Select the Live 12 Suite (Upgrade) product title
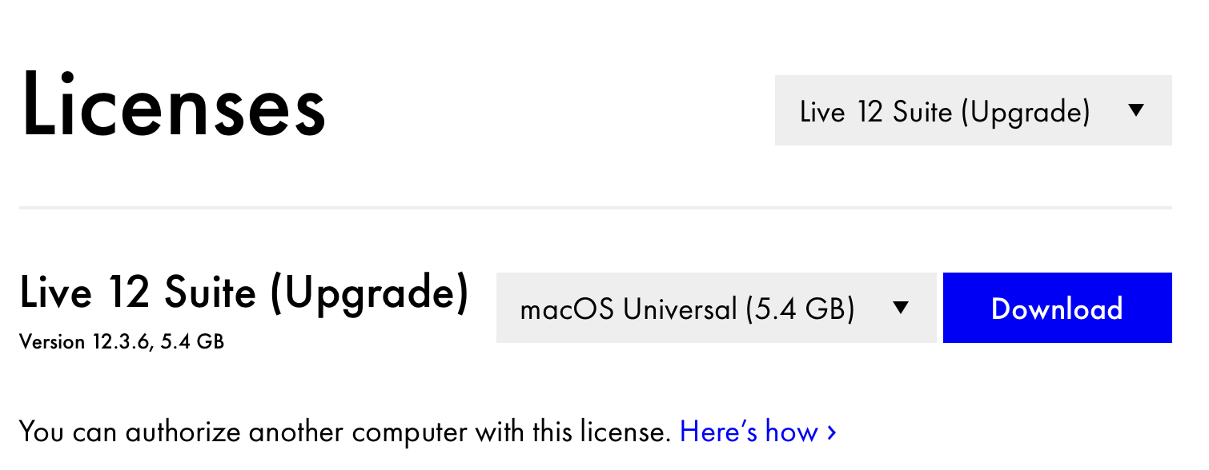The height and width of the screenshot is (470, 1209). [243, 293]
